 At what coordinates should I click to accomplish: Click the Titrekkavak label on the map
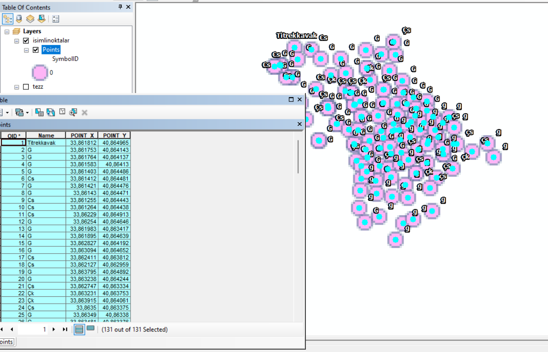click(x=296, y=36)
